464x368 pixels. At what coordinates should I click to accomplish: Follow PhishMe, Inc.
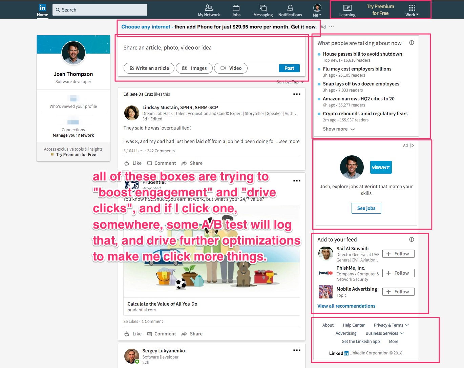[x=398, y=273]
